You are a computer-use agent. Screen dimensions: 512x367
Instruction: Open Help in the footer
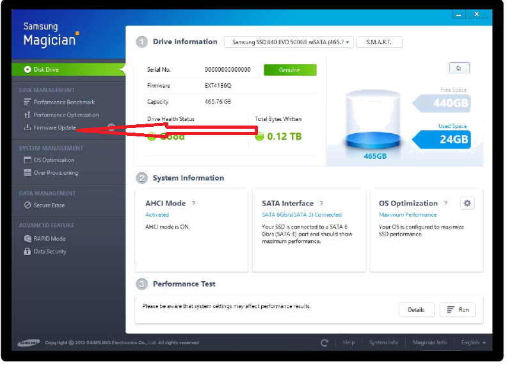349,343
